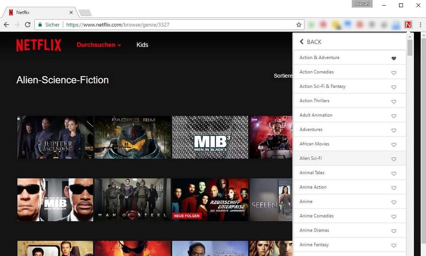Close the Netflix browser tab
The height and width of the screenshot is (256, 426).
point(71,12)
